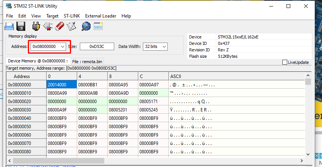Image resolution: width=322 pixels, height=167 pixels.
Task: Select memory cell 08000A99
Action: point(61,93)
